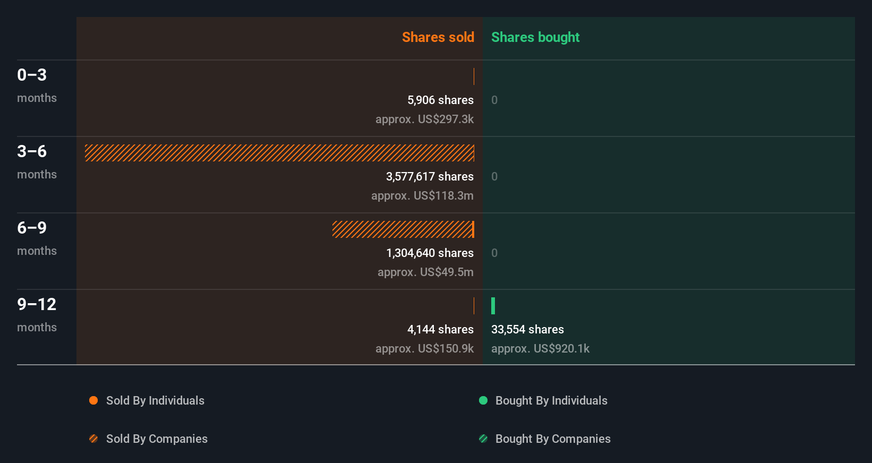The width and height of the screenshot is (872, 463).
Task: Select the 3–6 months striped sold bar
Action: point(279,153)
